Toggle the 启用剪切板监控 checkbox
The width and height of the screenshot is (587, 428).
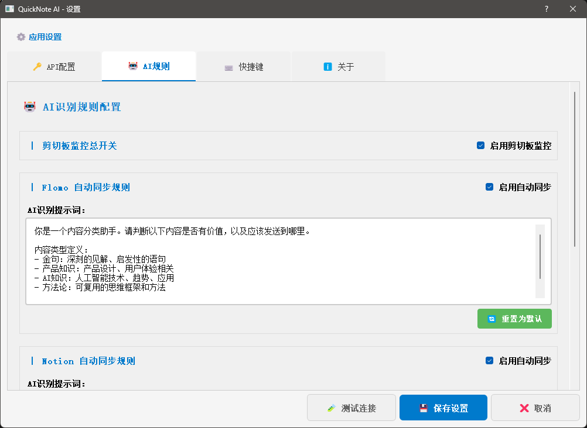tap(480, 146)
